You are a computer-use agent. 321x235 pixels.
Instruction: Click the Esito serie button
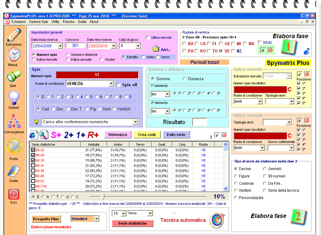[176, 134]
